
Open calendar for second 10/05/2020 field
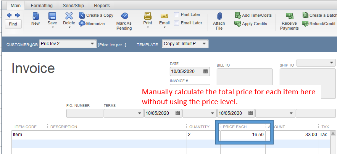(250, 113)
